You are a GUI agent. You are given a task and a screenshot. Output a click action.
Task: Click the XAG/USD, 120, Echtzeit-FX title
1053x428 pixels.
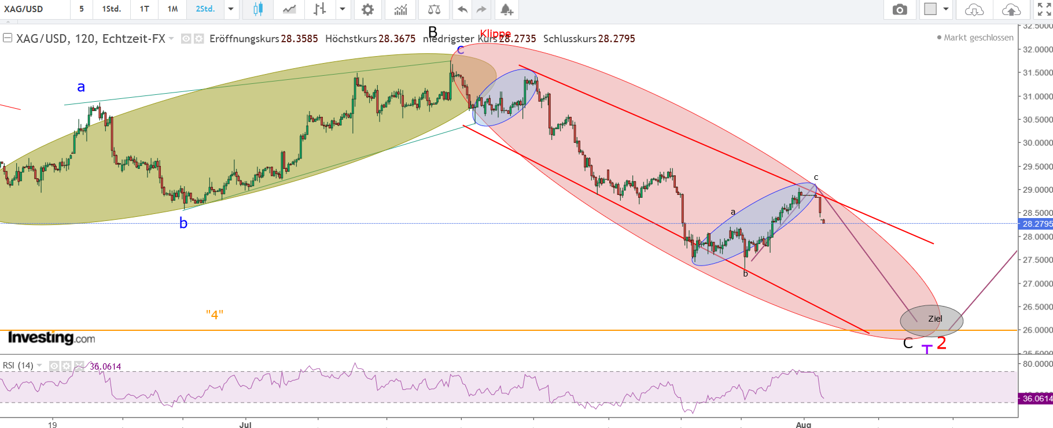pyautogui.click(x=91, y=39)
